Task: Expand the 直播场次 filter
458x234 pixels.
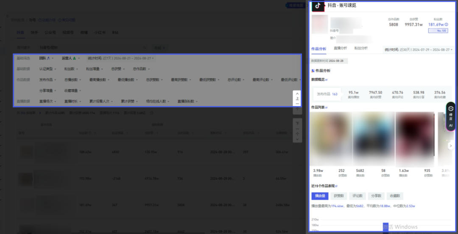Action: pos(47,102)
